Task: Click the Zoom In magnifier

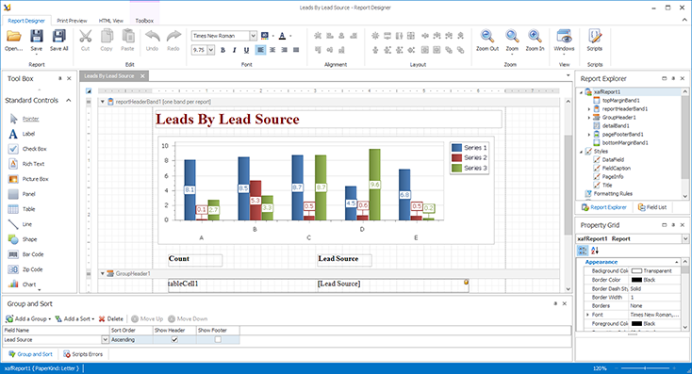Action: [535, 37]
